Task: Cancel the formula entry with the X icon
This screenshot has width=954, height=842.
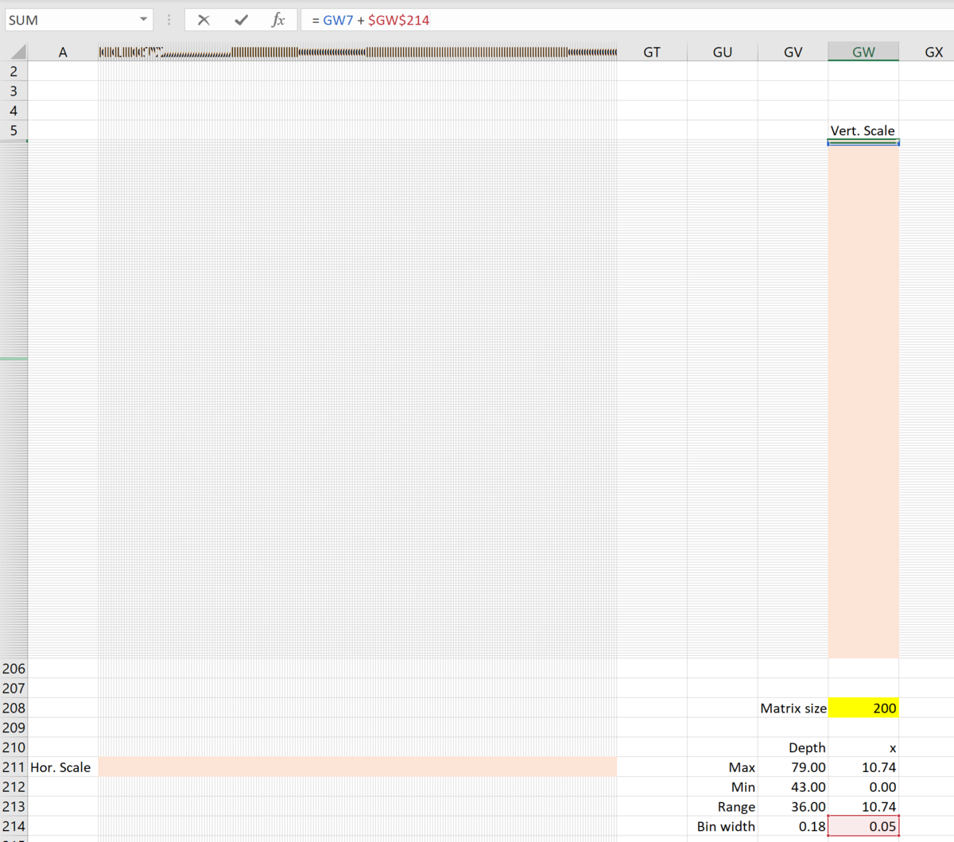Action: tap(203, 19)
